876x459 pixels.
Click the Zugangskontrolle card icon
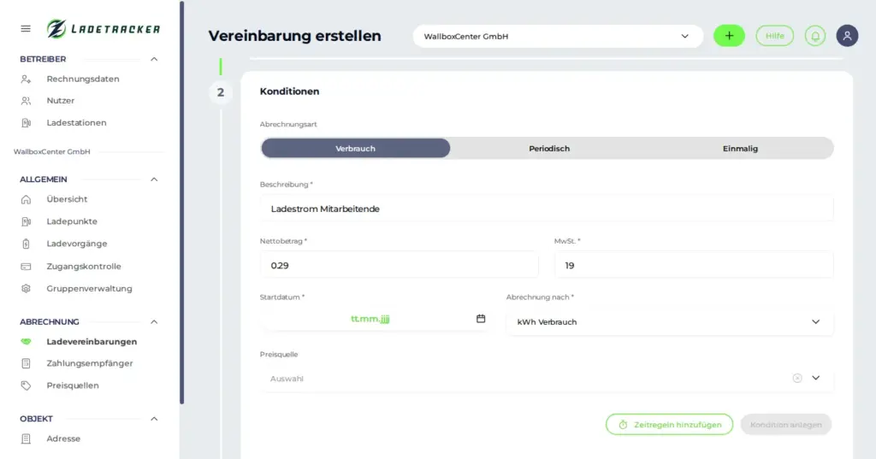[26, 267]
